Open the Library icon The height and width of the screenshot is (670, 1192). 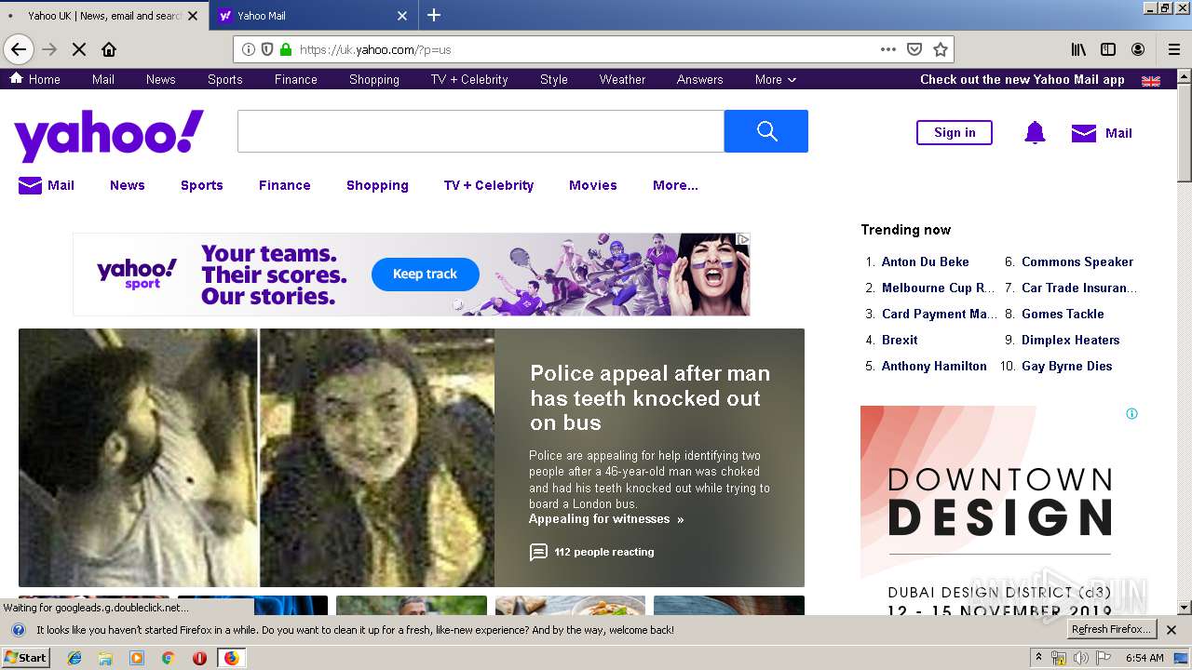point(1078,49)
